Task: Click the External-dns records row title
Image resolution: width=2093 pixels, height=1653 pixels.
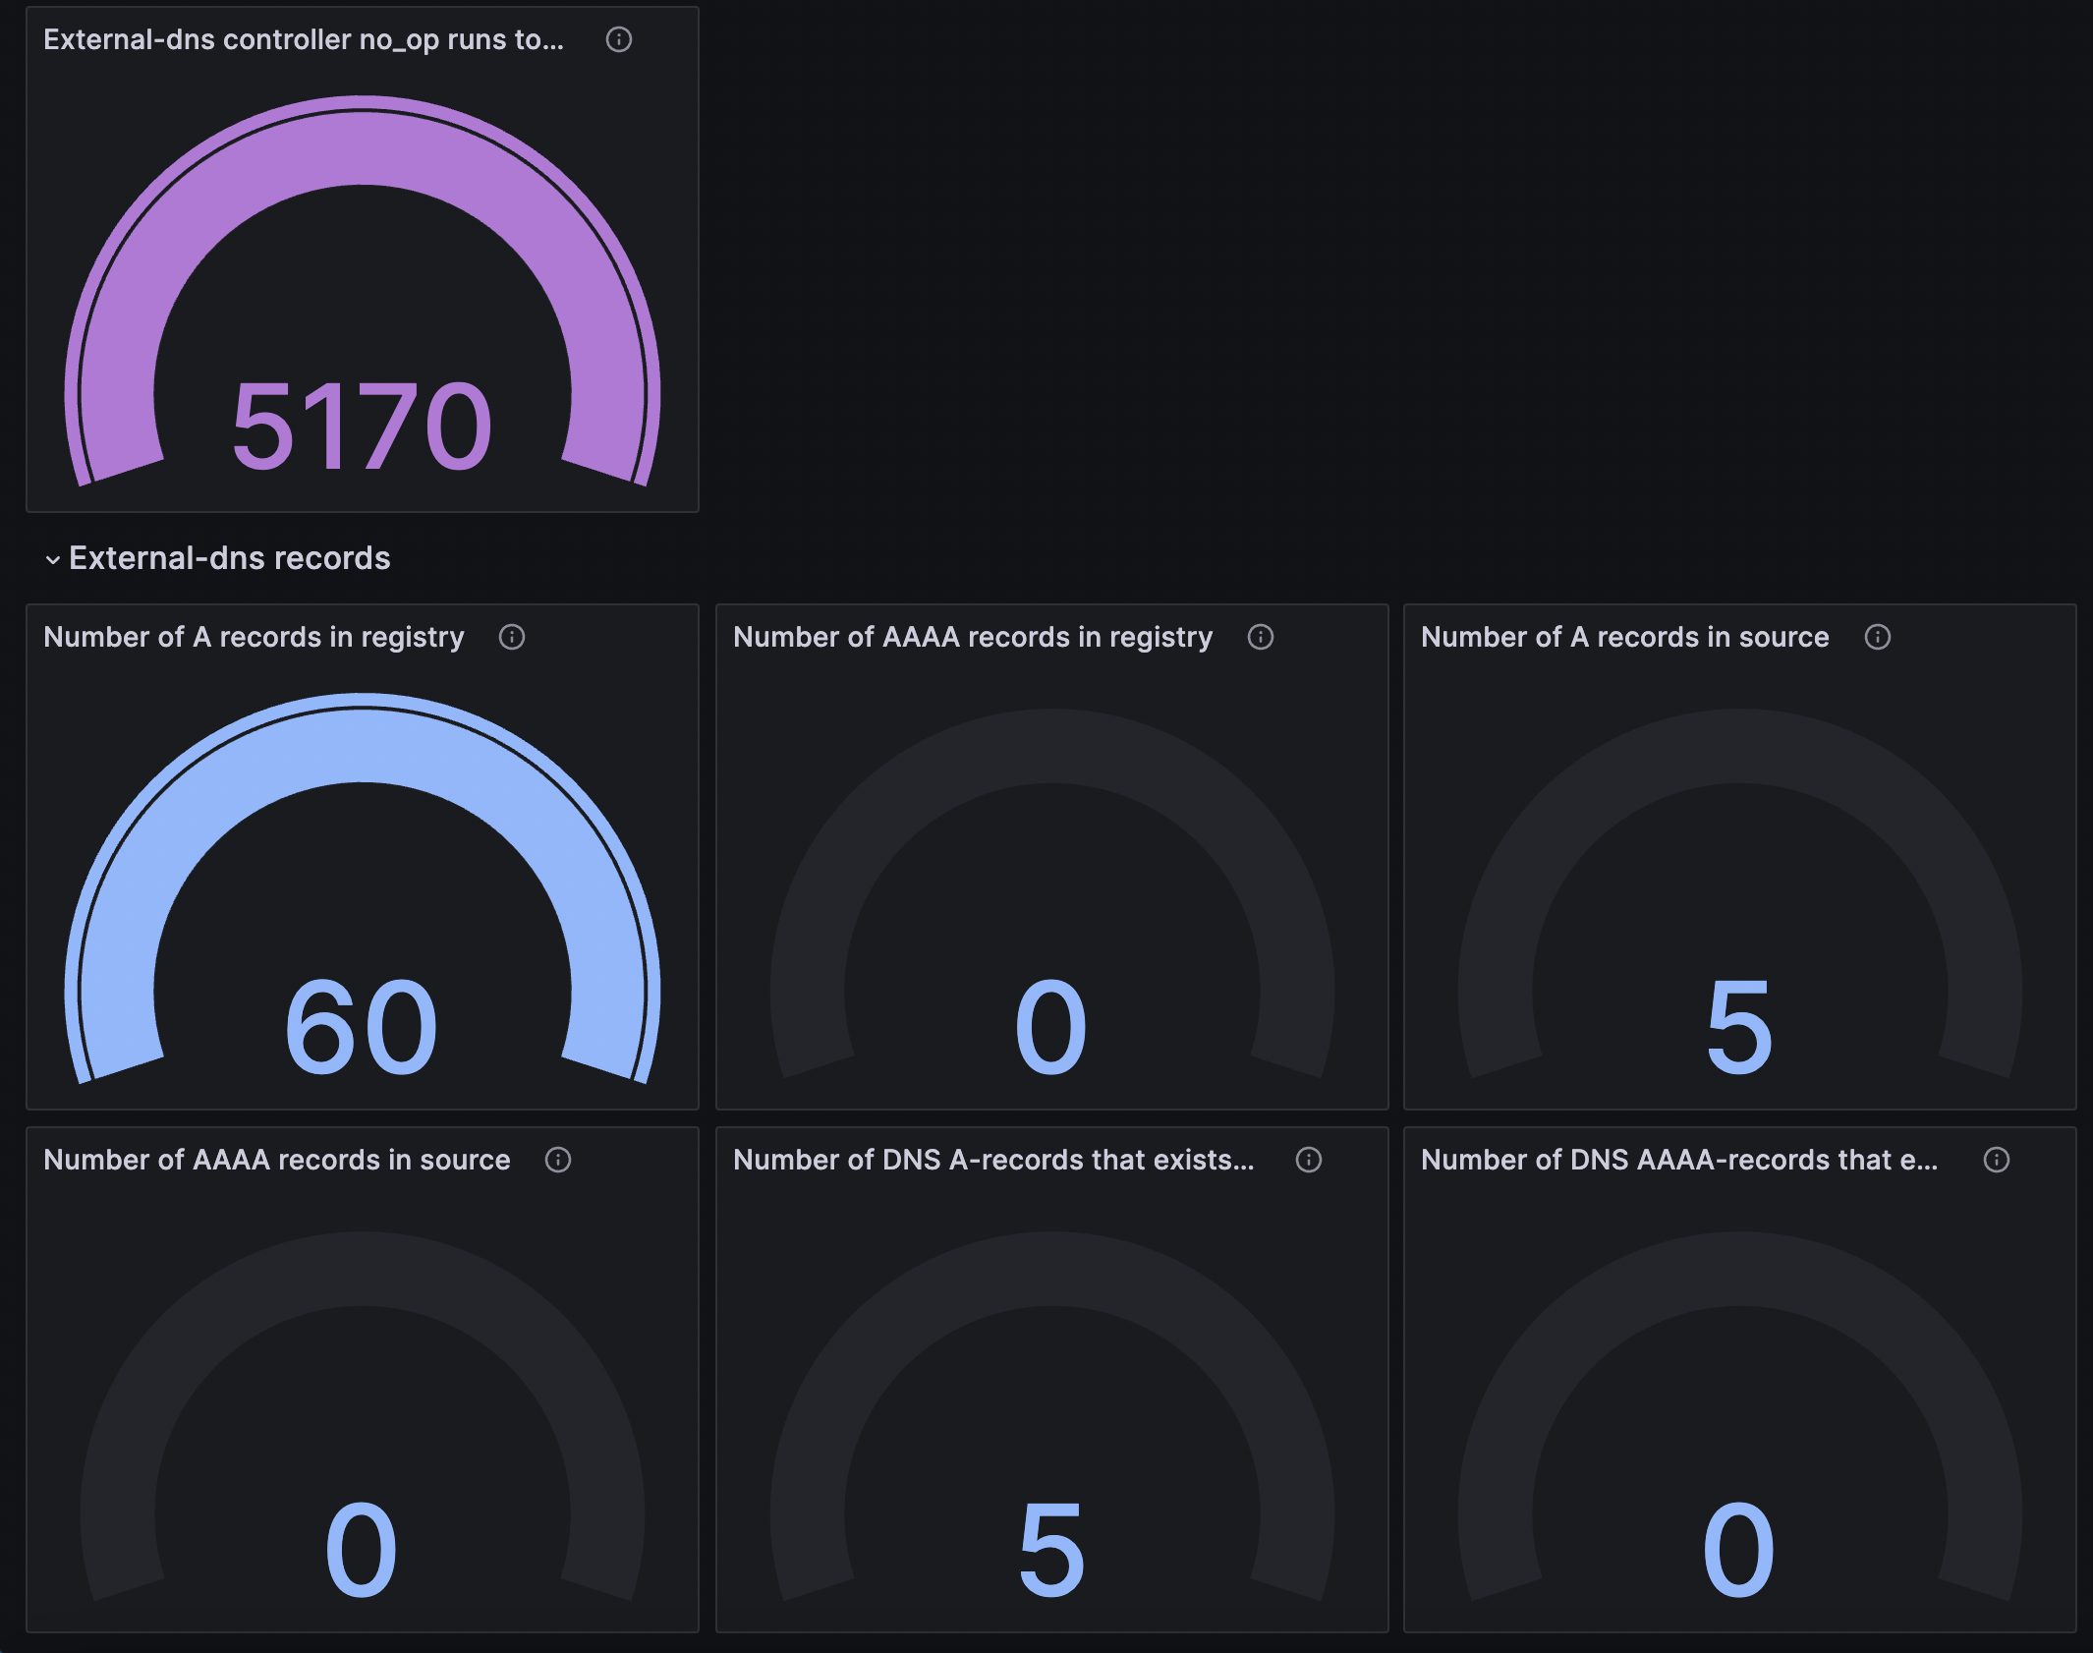Action: [229, 558]
